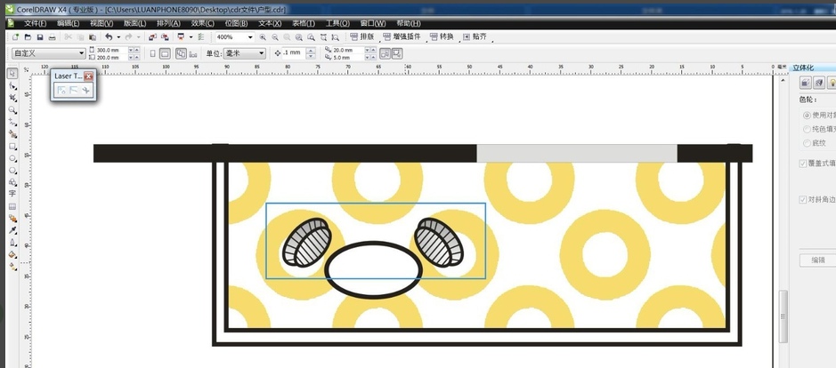This screenshot has width=836, height=368.
Task: Select the 使用对象填充 radio option
Action: point(807,116)
